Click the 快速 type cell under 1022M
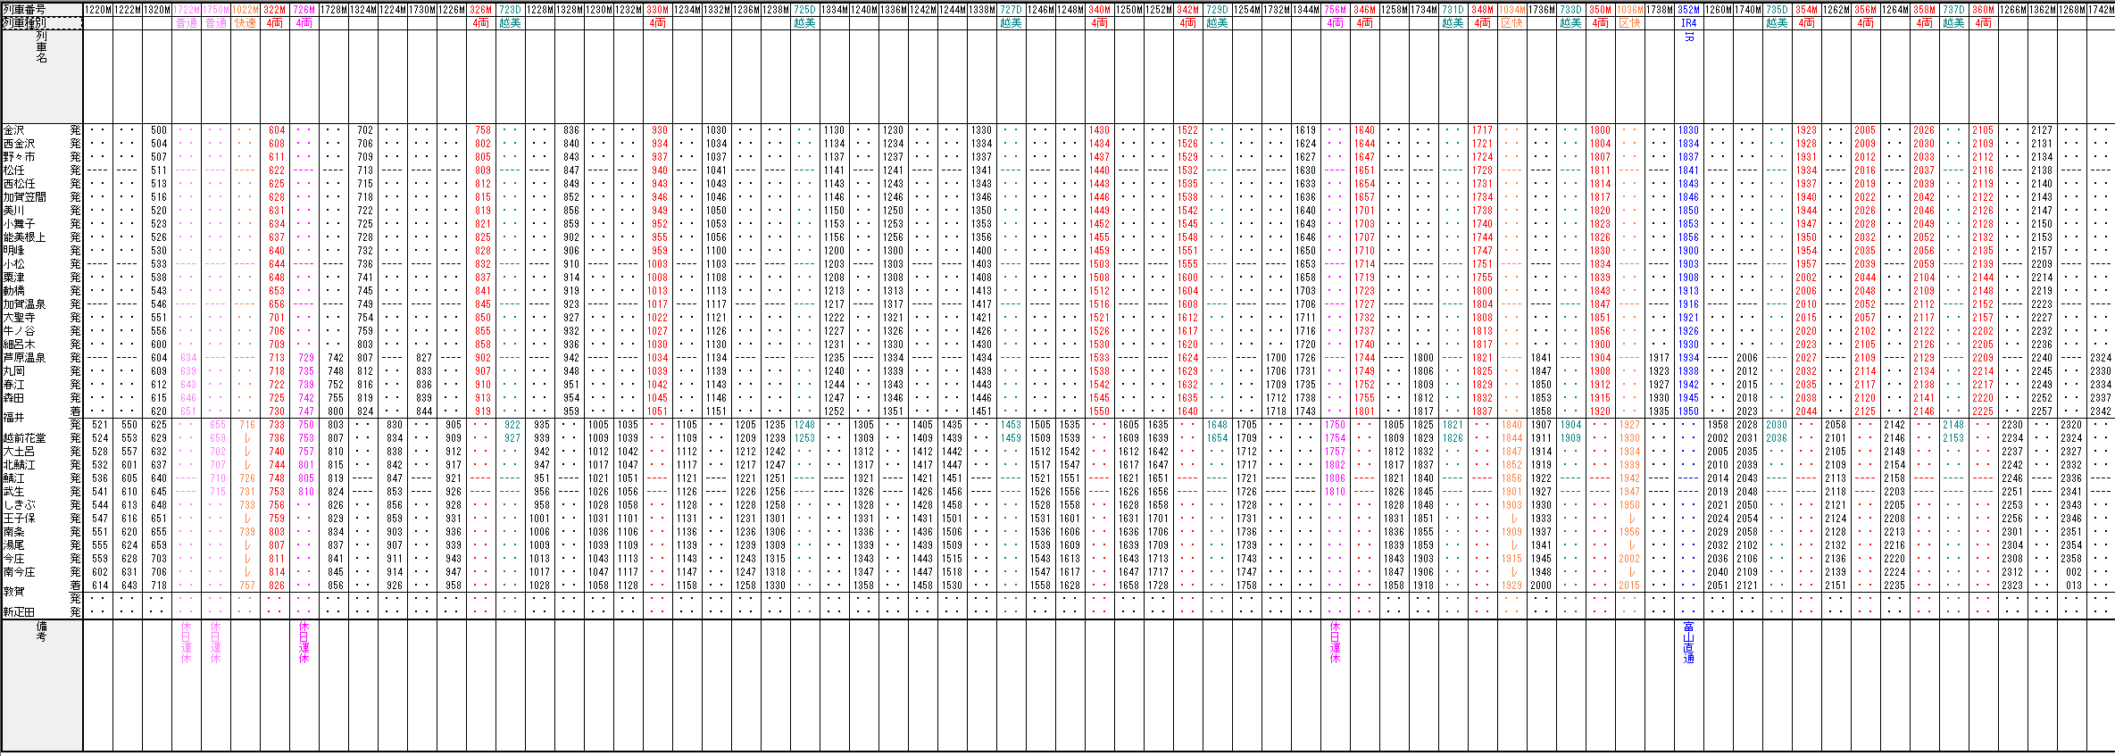The width and height of the screenshot is (2115, 756). (x=246, y=23)
